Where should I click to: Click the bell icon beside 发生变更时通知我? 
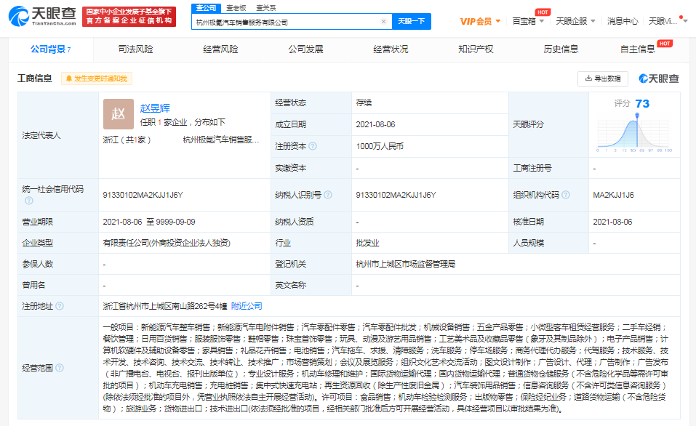click(x=68, y=79)
